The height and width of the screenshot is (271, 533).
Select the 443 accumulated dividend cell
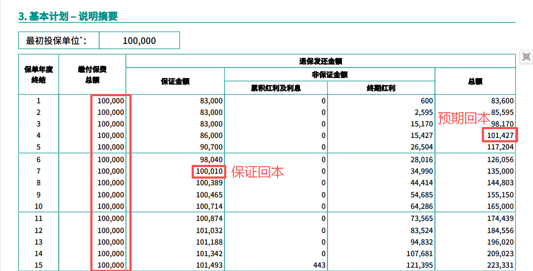(318, 265)
